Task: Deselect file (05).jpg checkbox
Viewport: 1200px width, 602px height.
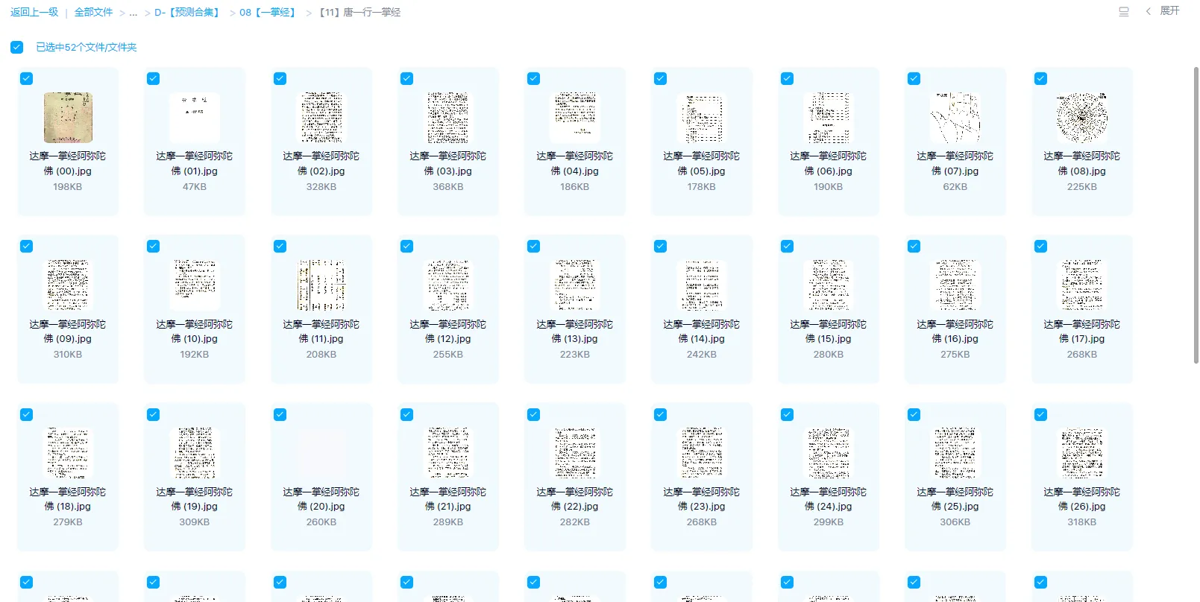Action: [x=660, y=78]
